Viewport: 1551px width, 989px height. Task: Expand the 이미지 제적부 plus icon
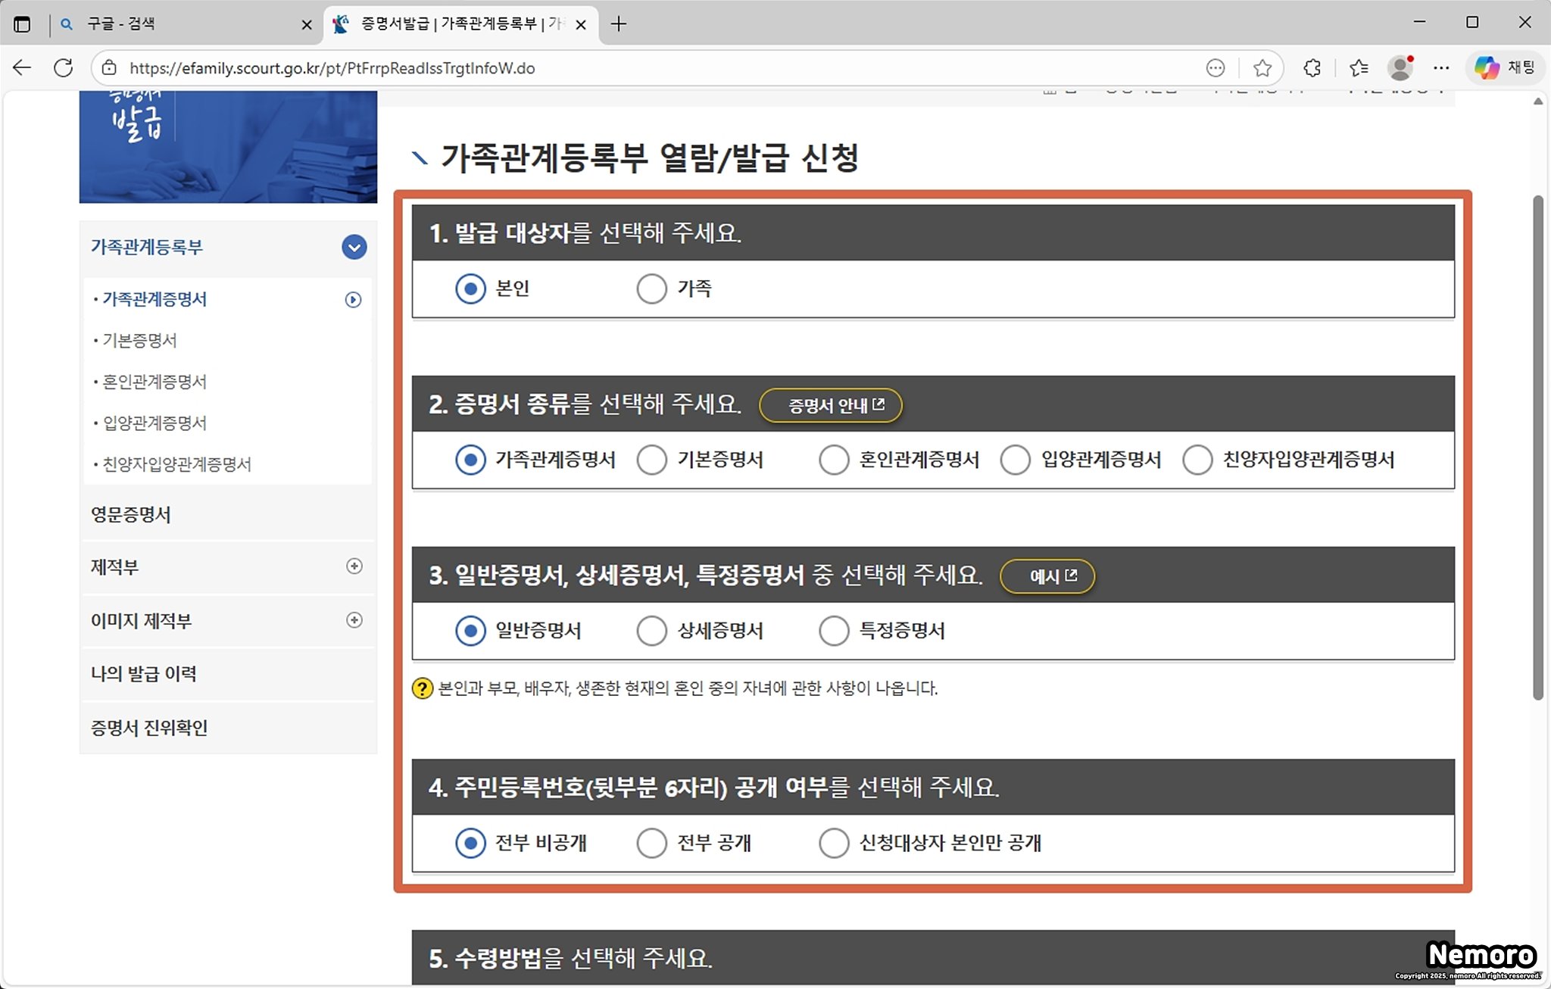click(x=354, y=620)
